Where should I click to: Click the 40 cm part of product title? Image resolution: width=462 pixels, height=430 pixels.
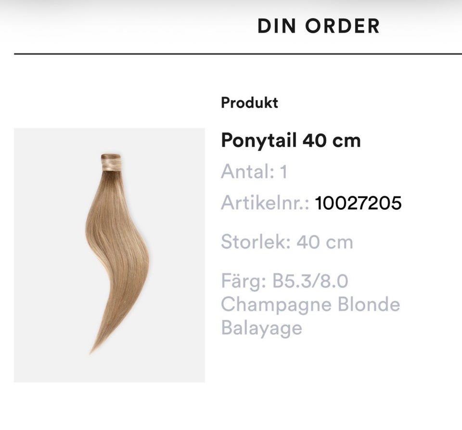[x=332, y=140]
